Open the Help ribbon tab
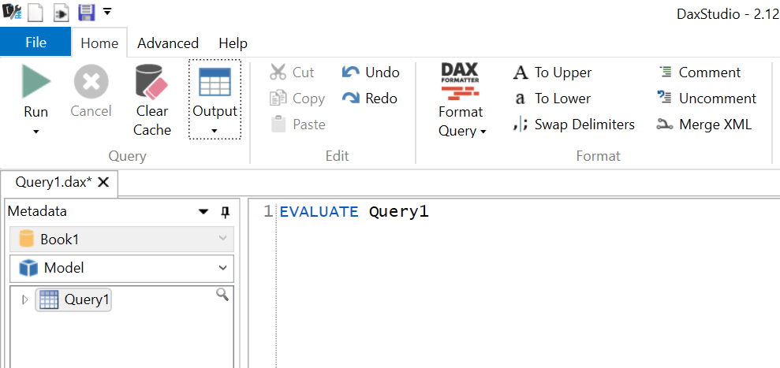Screen dimensions: 780x368 pos(233,43)
